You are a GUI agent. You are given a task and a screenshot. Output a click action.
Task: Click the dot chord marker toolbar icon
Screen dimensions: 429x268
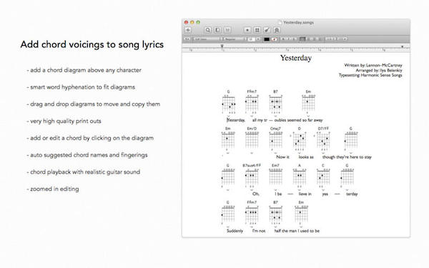[247, 30]
